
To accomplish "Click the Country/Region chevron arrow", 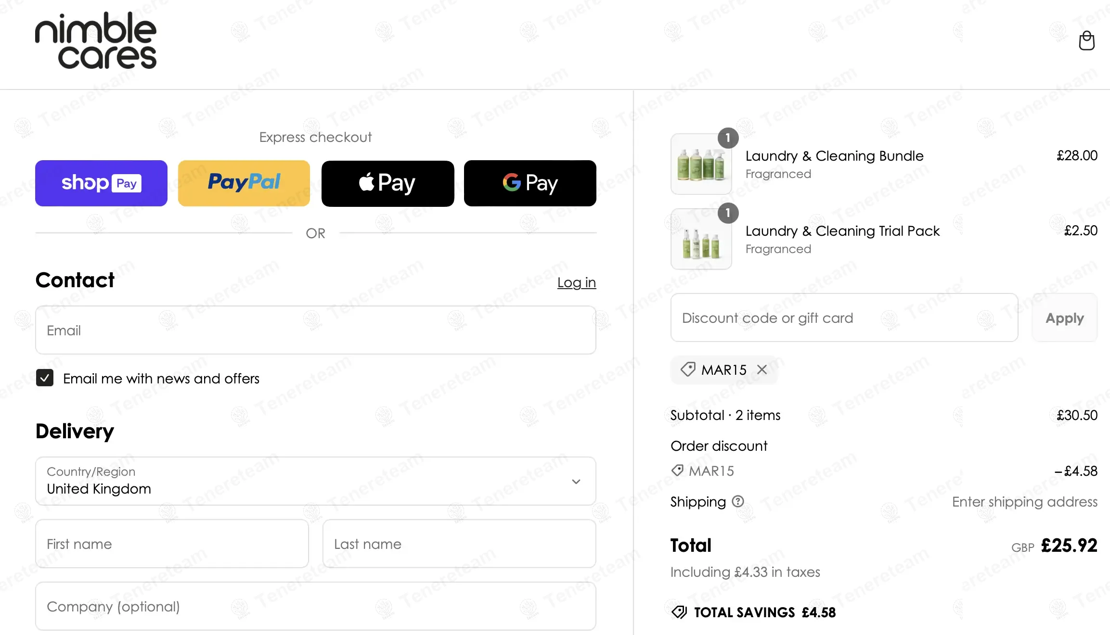I will (576, 482).
